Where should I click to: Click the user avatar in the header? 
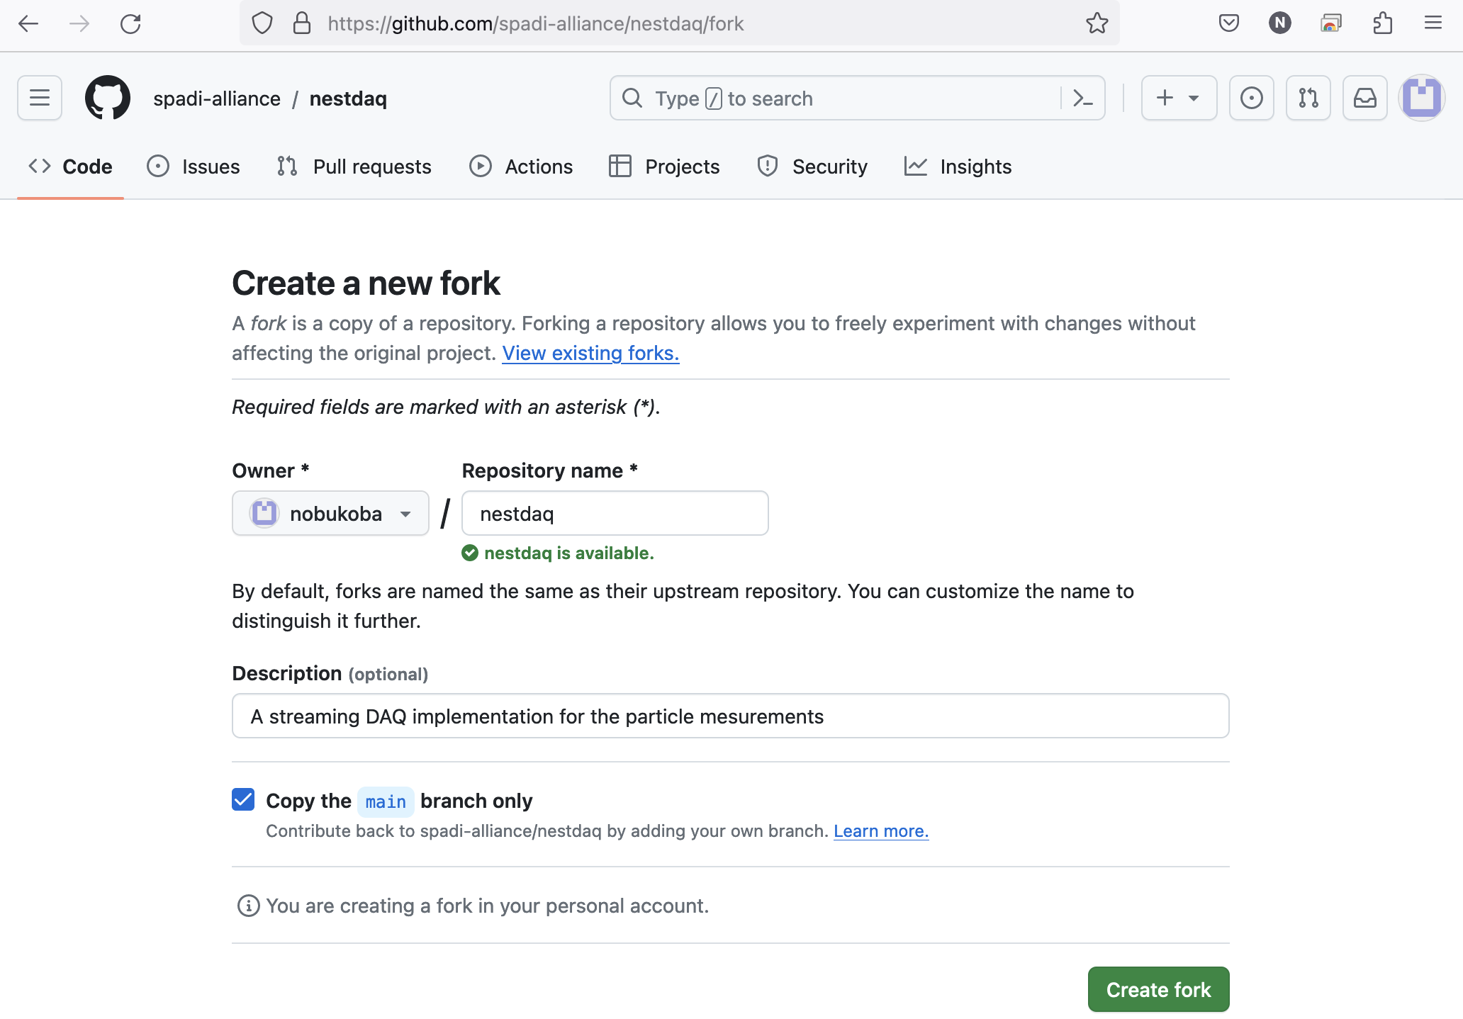click(1421, 98)
